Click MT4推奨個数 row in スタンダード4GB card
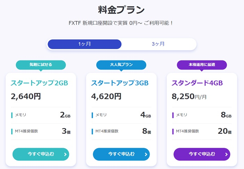This screenshot has height=169, width=244. pyautogui.click(x=202, y=131)
